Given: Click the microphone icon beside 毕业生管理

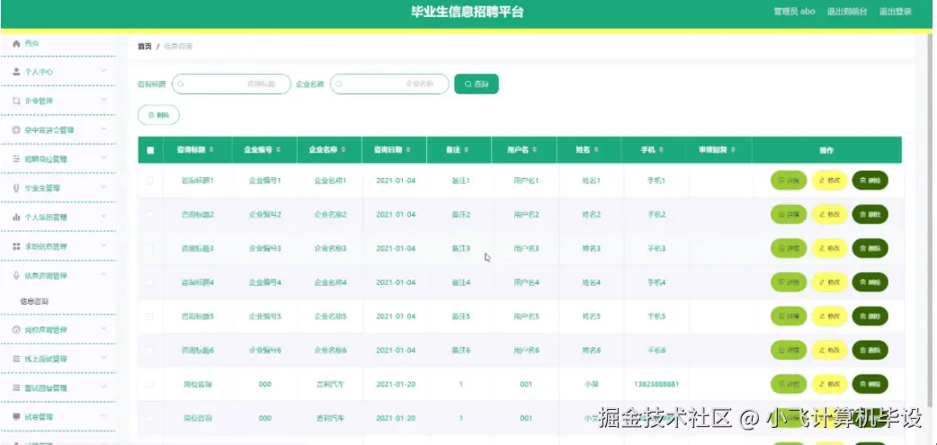Looking at the screenshot, I should (x=16, y=188).
